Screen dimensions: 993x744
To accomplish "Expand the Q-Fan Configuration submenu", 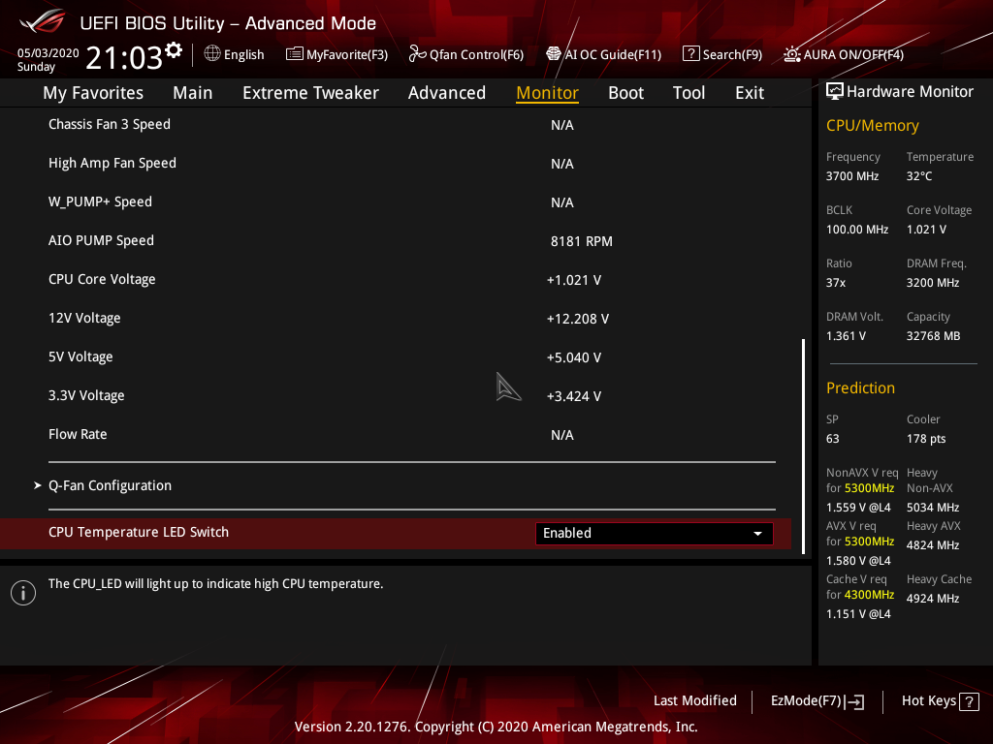I will pyautogui.click(x=110, y=486).
